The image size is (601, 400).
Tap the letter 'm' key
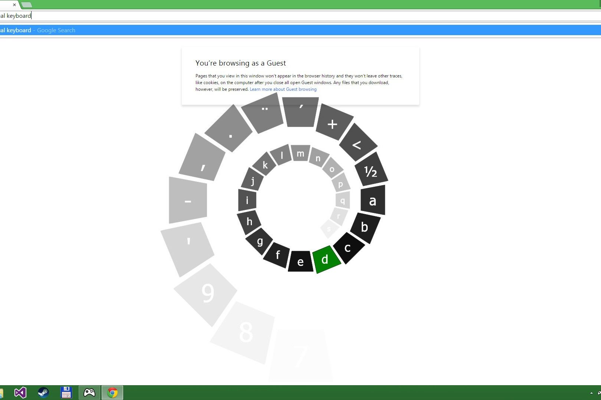300,153
